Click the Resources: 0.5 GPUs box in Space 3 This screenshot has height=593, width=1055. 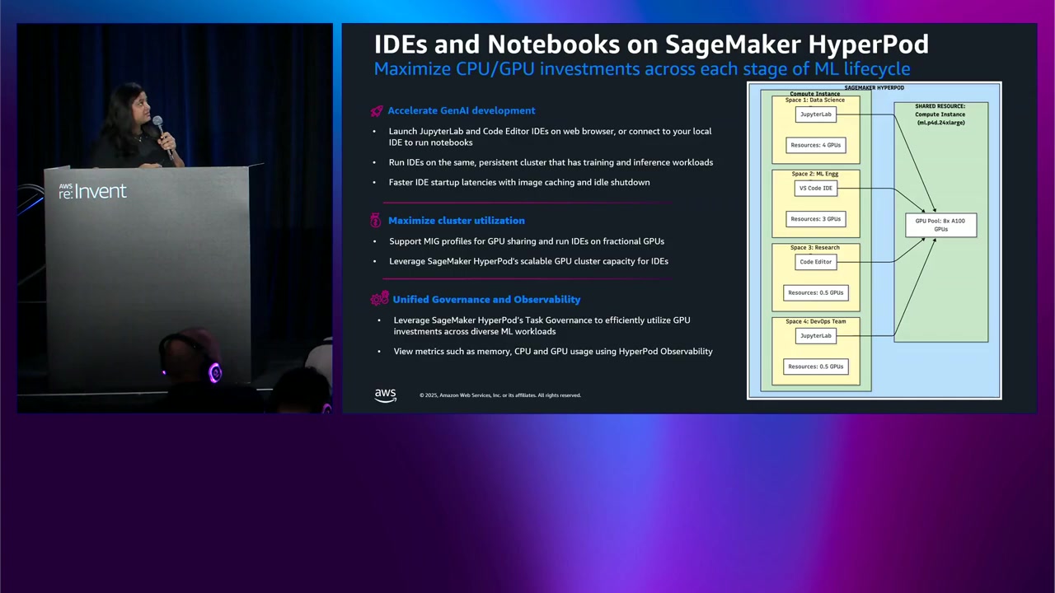tap(815, 292)
